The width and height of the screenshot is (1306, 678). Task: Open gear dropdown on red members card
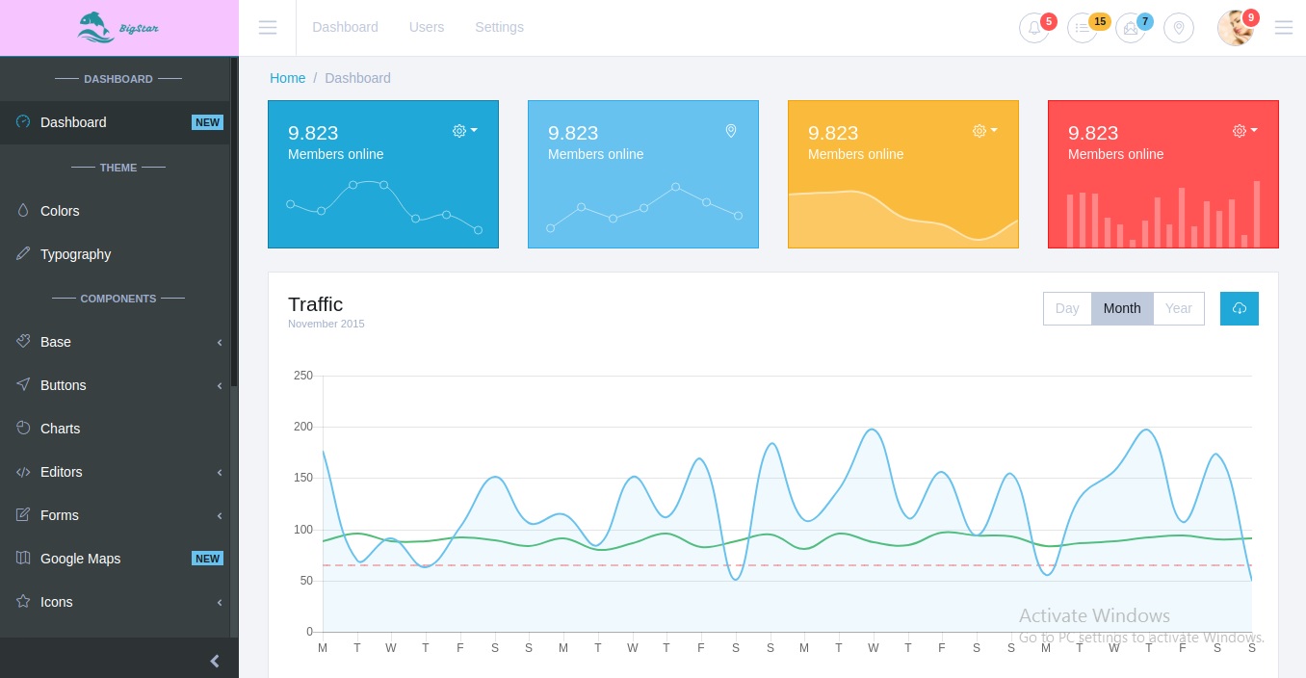coord(1245,131)
